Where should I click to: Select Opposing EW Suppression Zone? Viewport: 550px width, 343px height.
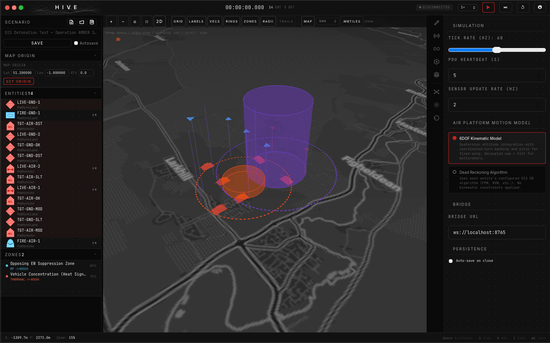click(51, 266)
